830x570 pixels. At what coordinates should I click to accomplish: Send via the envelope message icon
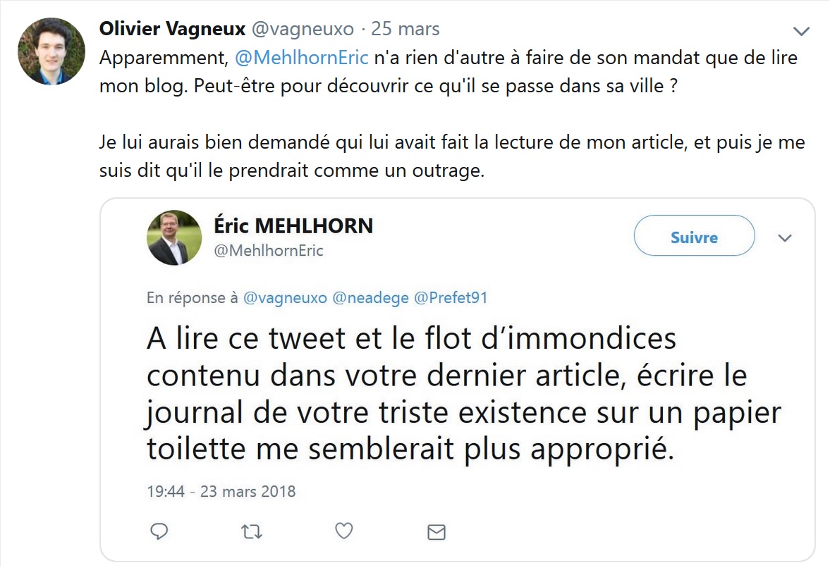pyautogui.click(x=437, y=531)
